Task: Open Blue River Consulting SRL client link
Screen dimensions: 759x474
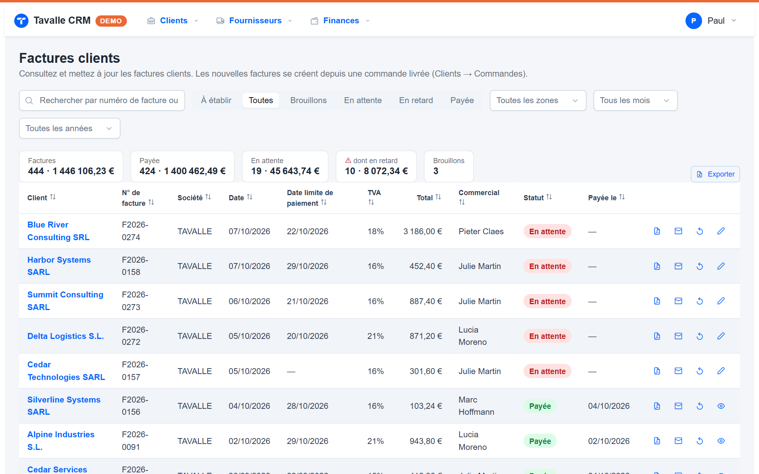Action: (x=59, y=231)
